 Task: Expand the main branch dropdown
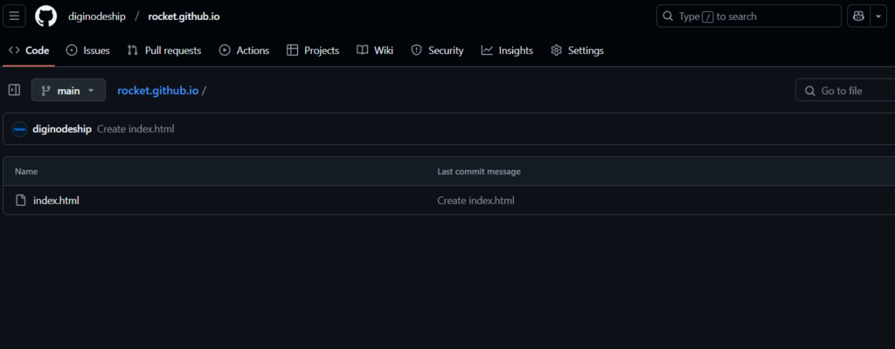click(68, 90)
